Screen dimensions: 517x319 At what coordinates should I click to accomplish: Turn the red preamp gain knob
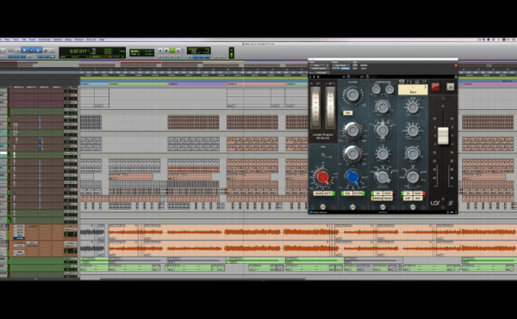coord(323,177)
